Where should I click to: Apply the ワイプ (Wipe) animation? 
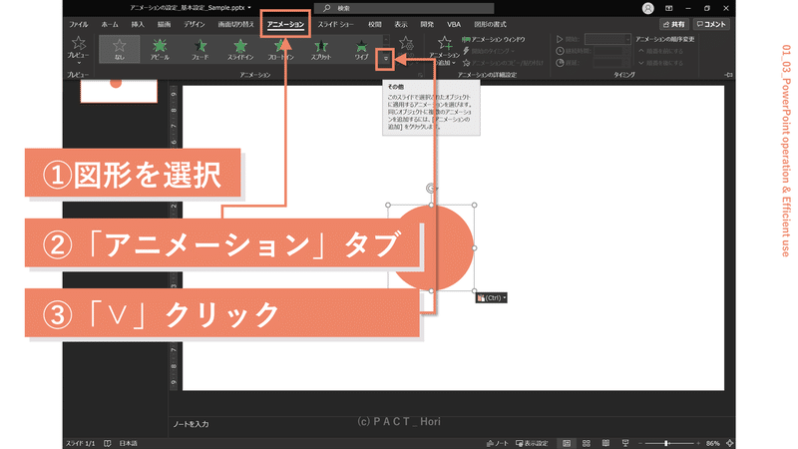[361, 49]
